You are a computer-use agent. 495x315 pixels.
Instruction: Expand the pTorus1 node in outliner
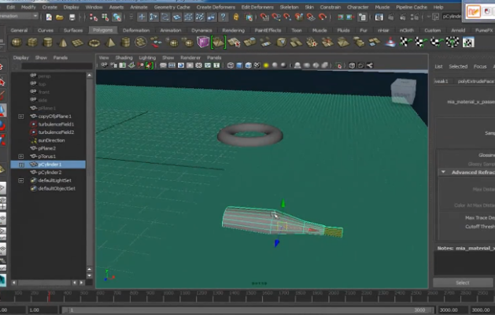tap(21, 157)
